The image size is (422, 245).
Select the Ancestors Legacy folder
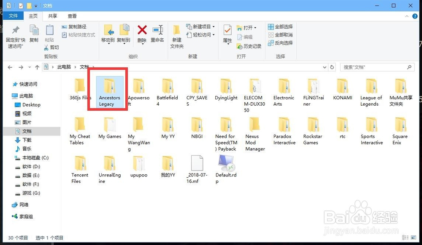click(110, 92)
